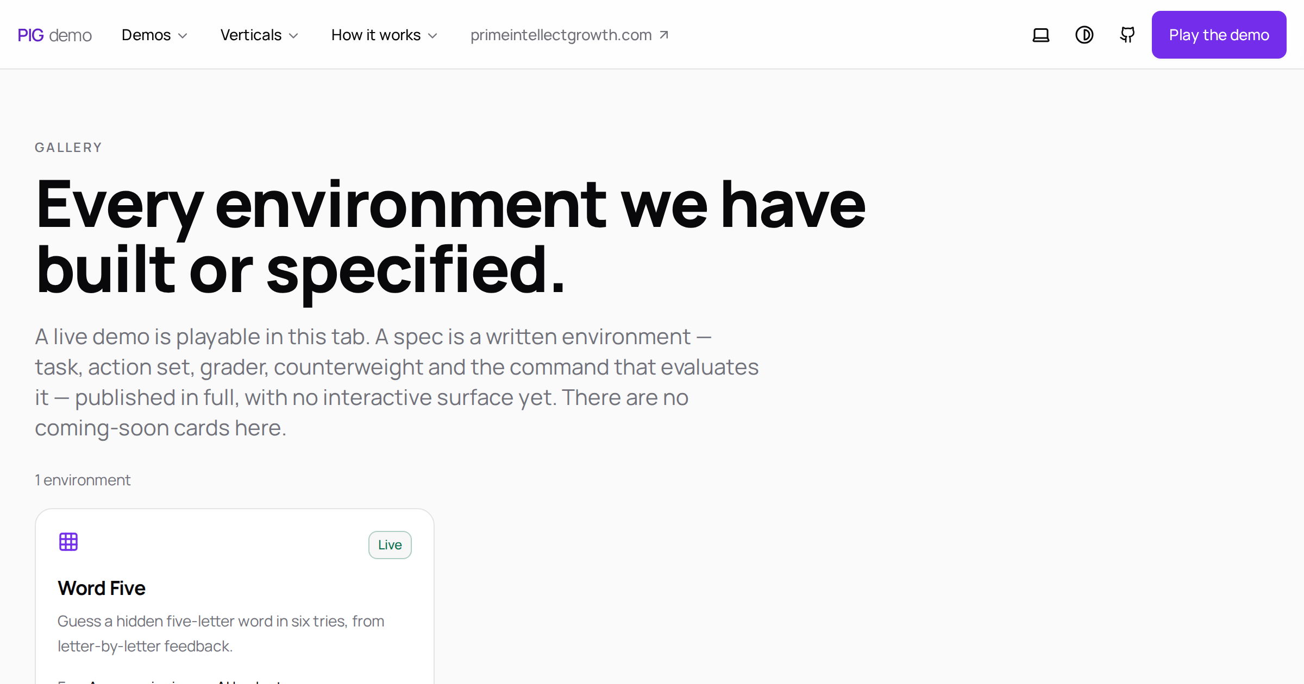Viewport: 1304px width, 684px height.
Task: Click the Play the demo button
Action: click(1219, 35)
